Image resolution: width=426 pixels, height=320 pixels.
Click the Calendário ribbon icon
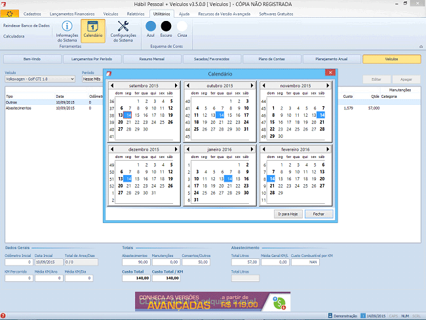point(92,31)
